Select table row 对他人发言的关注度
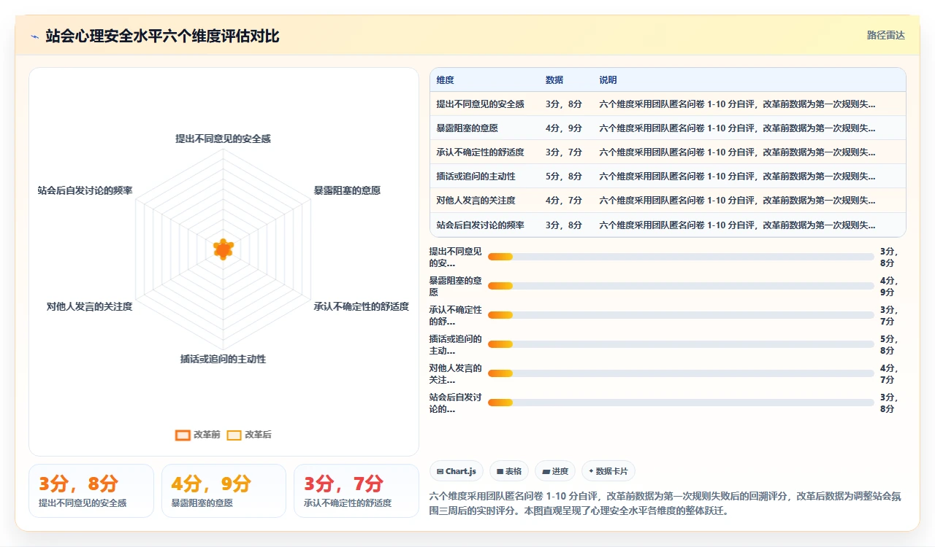The width and height of the screenshot is (935, 547). (668, 201)
